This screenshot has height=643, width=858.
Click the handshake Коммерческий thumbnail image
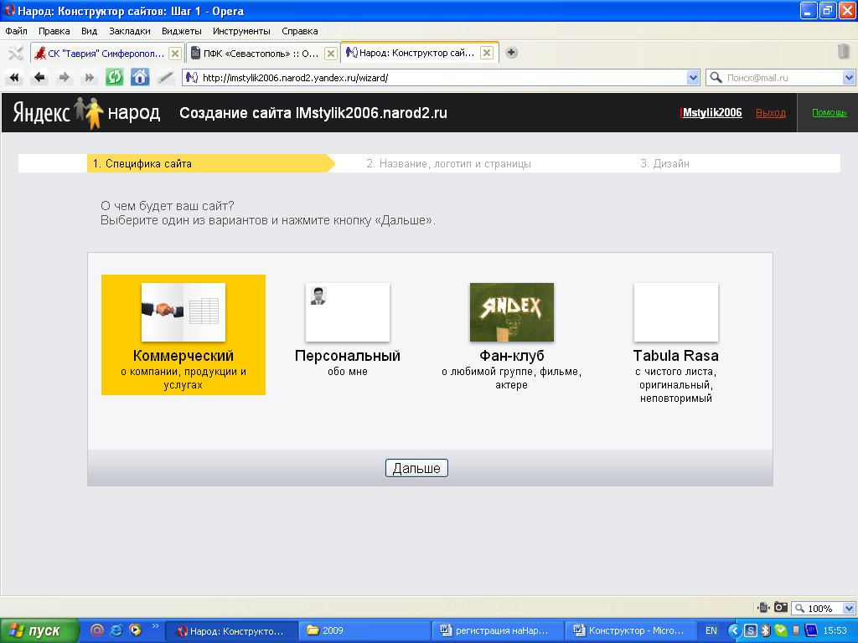point(183,312)
